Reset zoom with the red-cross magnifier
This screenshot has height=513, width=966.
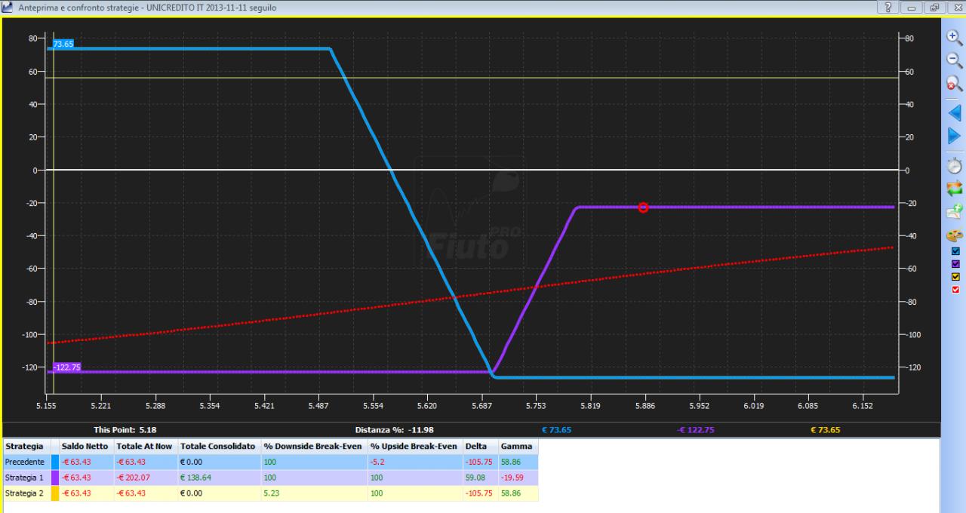[955, 84]
